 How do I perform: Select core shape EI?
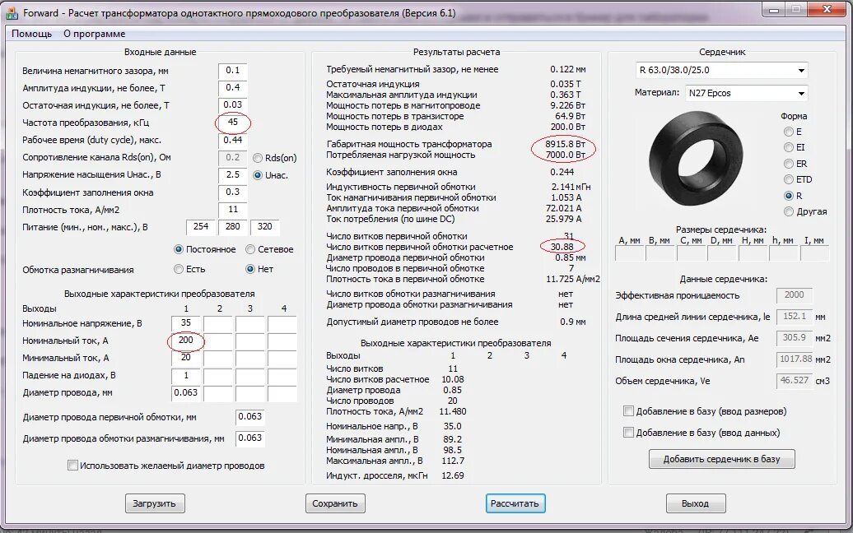tap(788, 147)
